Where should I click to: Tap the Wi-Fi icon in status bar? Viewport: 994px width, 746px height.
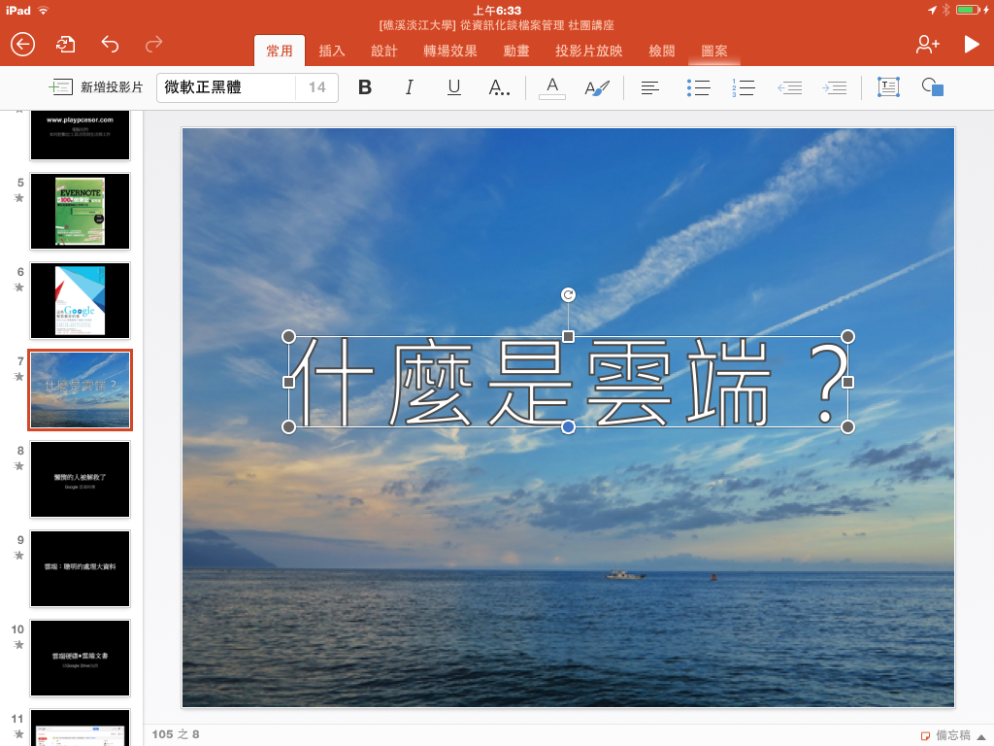[43, 10]
